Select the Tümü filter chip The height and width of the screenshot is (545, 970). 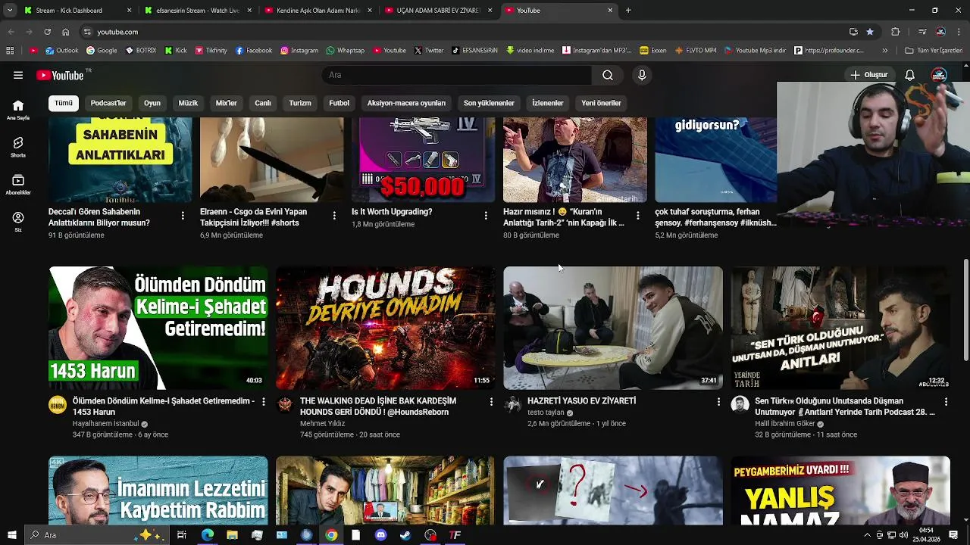(x=64, y=103)
